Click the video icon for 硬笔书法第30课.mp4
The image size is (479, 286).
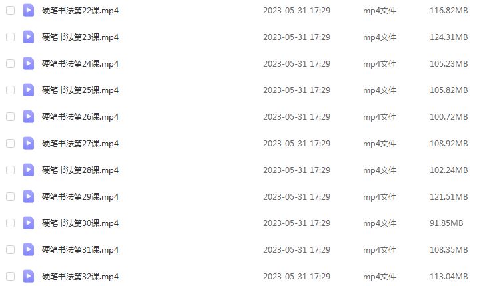pyautogui.click(x=29, y=223)
